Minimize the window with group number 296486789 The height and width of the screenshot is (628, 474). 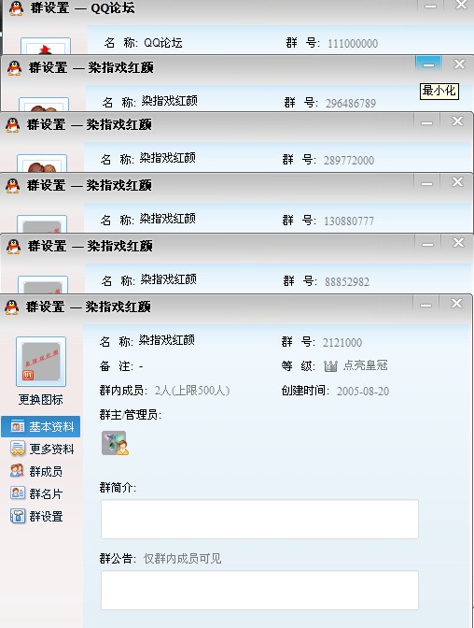(x=428, y=64)
